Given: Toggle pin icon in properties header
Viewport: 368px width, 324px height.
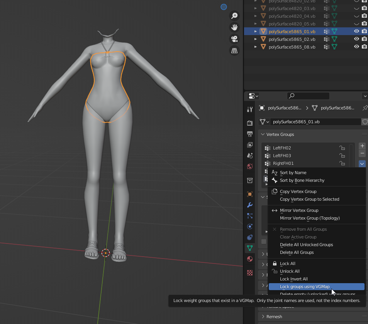Looking at the screenshot, I should click(x=365, y=108).
